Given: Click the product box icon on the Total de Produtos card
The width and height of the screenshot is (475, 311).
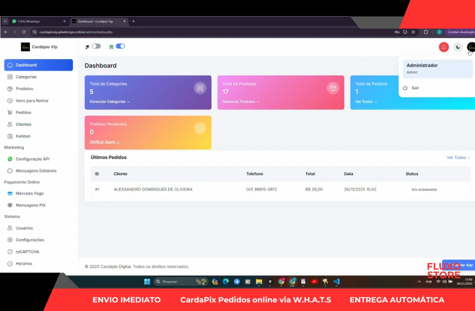Looking at the screenshot, I should 333,88.
